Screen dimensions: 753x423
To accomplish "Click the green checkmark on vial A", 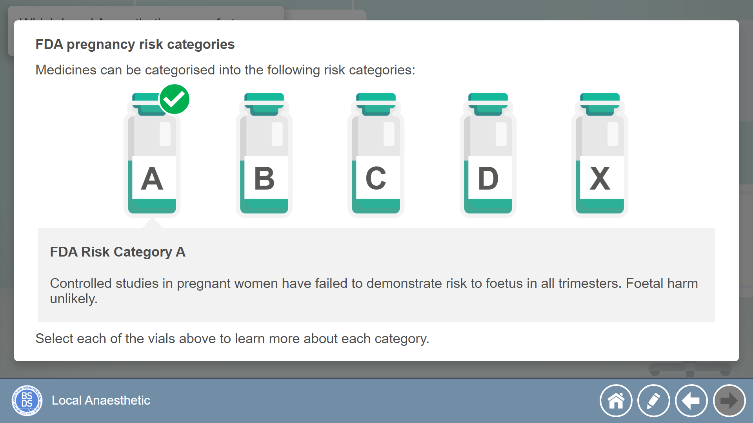I will point(174,99).
